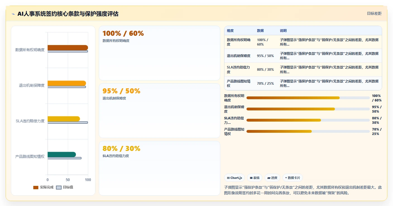Image resolution: width=393 pixels, height=206 pixels.
Task: Click the yellow actual bar for SLA违约赔偿力度 in chart
Action: [x=64, y=119]
